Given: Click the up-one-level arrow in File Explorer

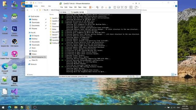Looking at the screenshot, I should point(37,10).
